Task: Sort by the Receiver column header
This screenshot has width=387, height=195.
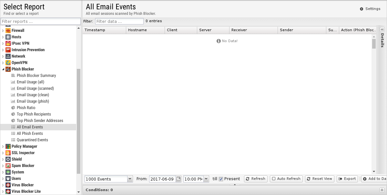Action: point(253,30)
